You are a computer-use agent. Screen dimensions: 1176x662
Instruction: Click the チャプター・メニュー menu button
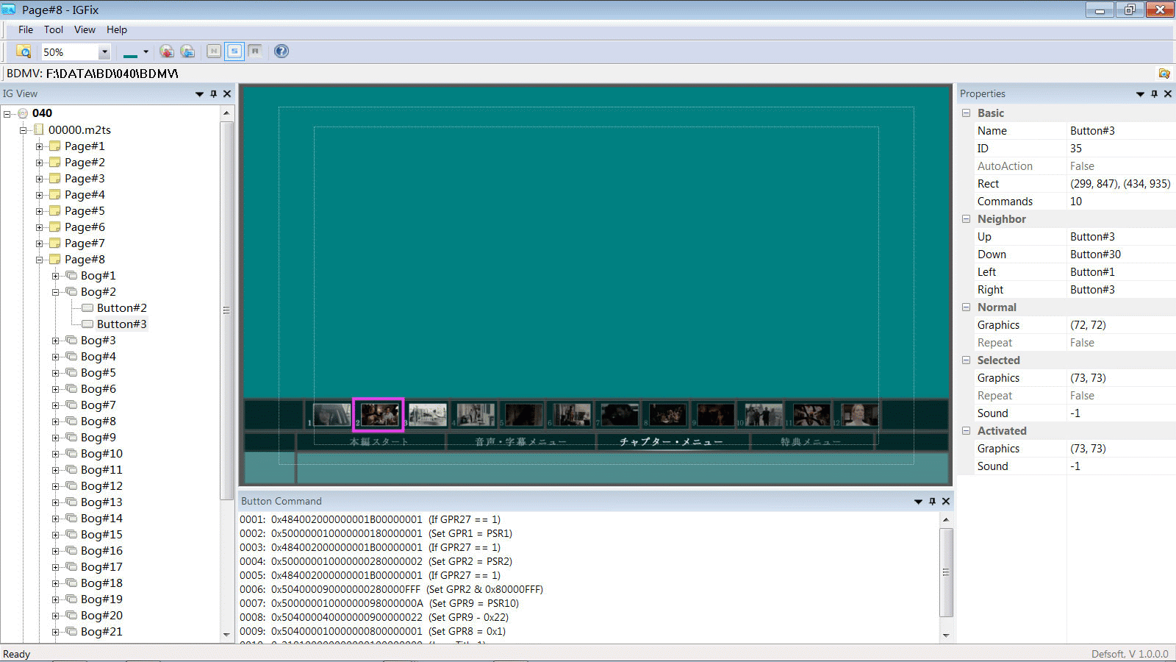point(671,442)
